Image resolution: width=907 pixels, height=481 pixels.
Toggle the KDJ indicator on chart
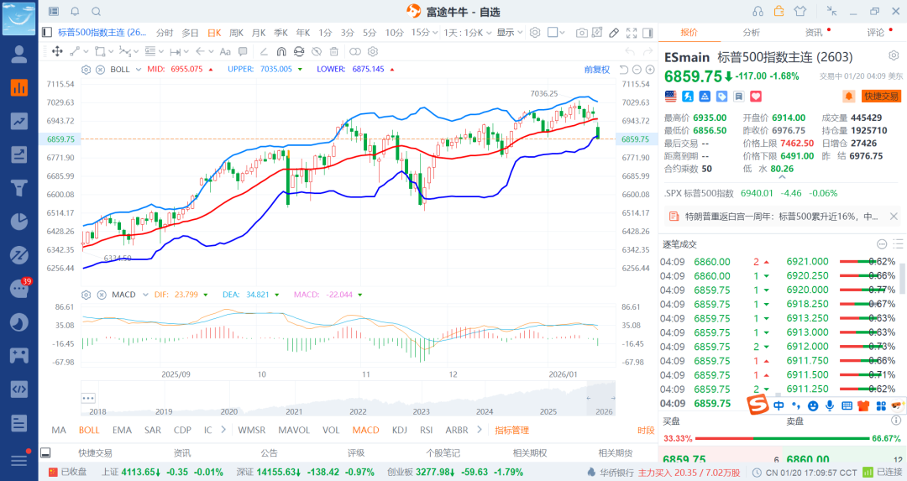point(400,430)
